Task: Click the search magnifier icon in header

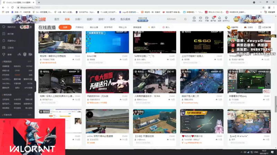Action: click(185, 19)
